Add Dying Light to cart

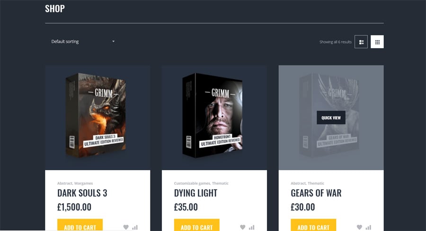click(197, 225)
